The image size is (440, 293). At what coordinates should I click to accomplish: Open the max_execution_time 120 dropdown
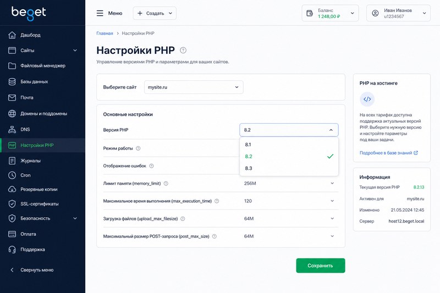coord(289,201)
